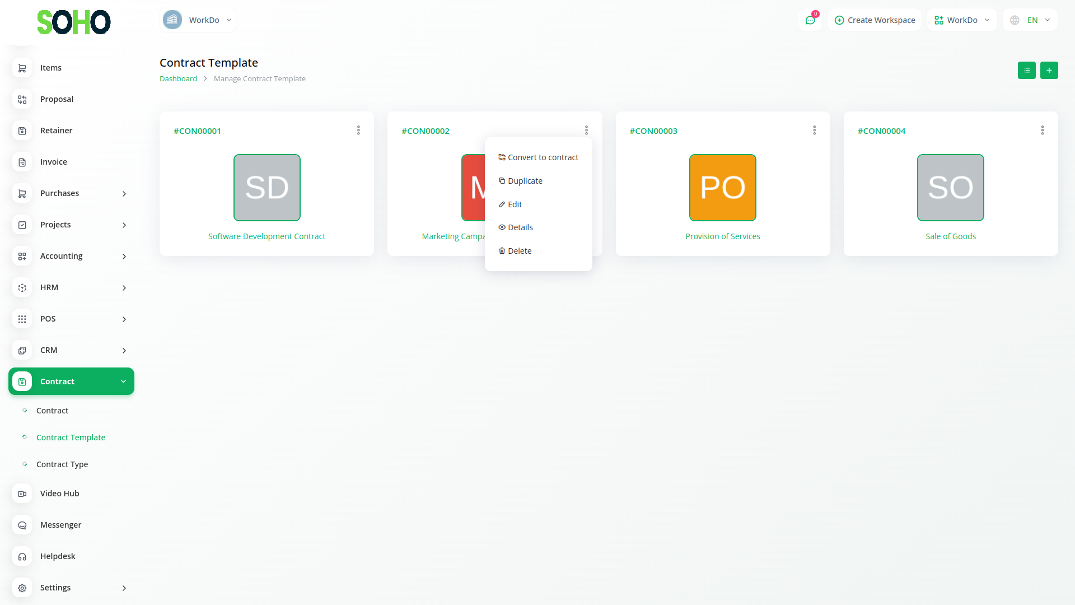Select Convert to contract menu option
The height and width of the screenshot is (605, 1075).
[538, 157]
